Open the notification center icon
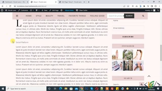Viewport: 162px width, 91px height. [x=158, y=89]
